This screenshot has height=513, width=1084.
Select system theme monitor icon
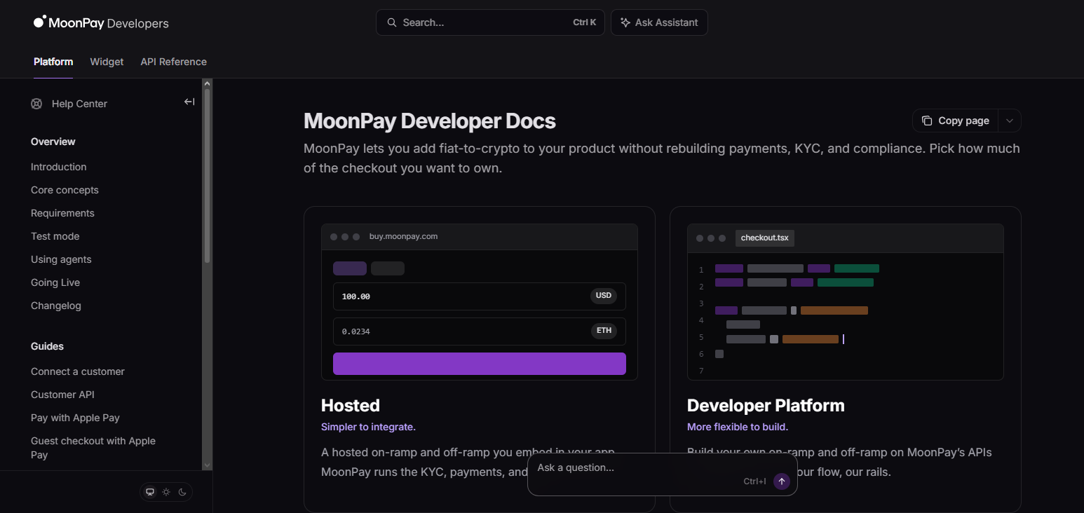pyautogui.click(x=149, y=492)
